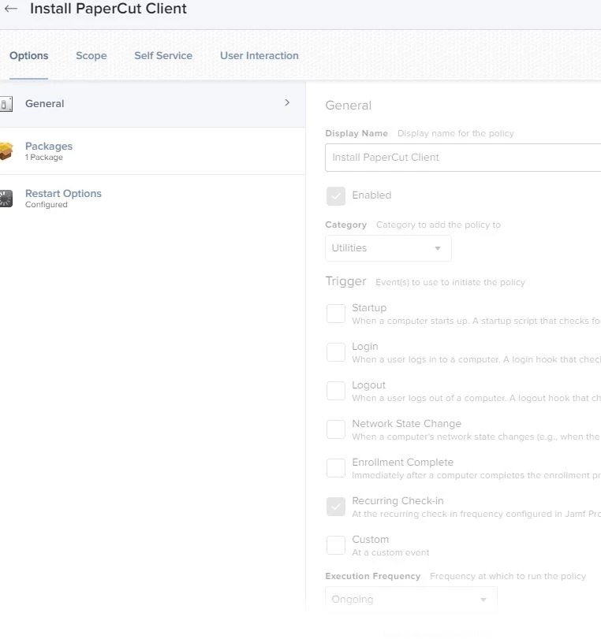The width and height of the screenshot is (601, 639).
Task: Check the Network State Change trigger
Action: (x=336, y=429)
